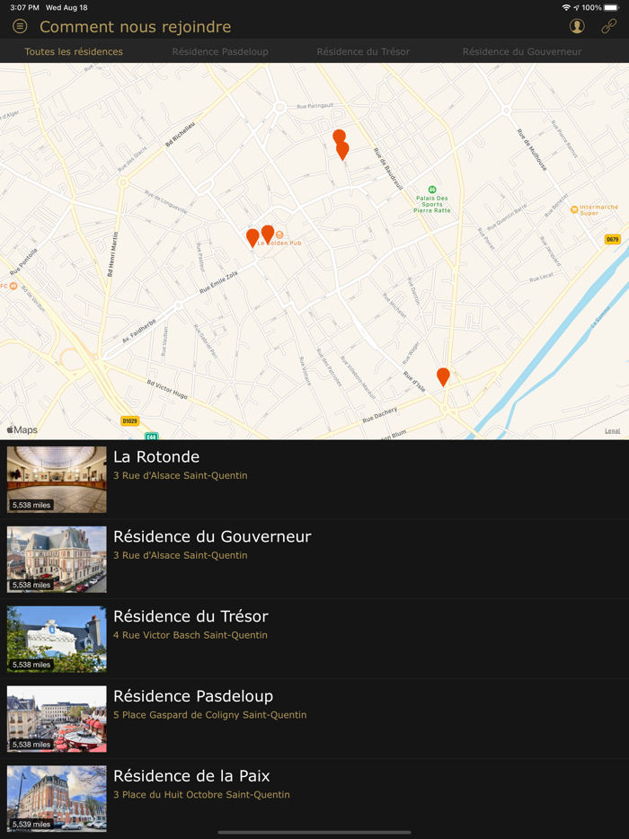This screenshot has height=839, width=629.
Task: Select the Résidence du Gouverneur list title
Action: pyautogui.click(x=213, y=536)
